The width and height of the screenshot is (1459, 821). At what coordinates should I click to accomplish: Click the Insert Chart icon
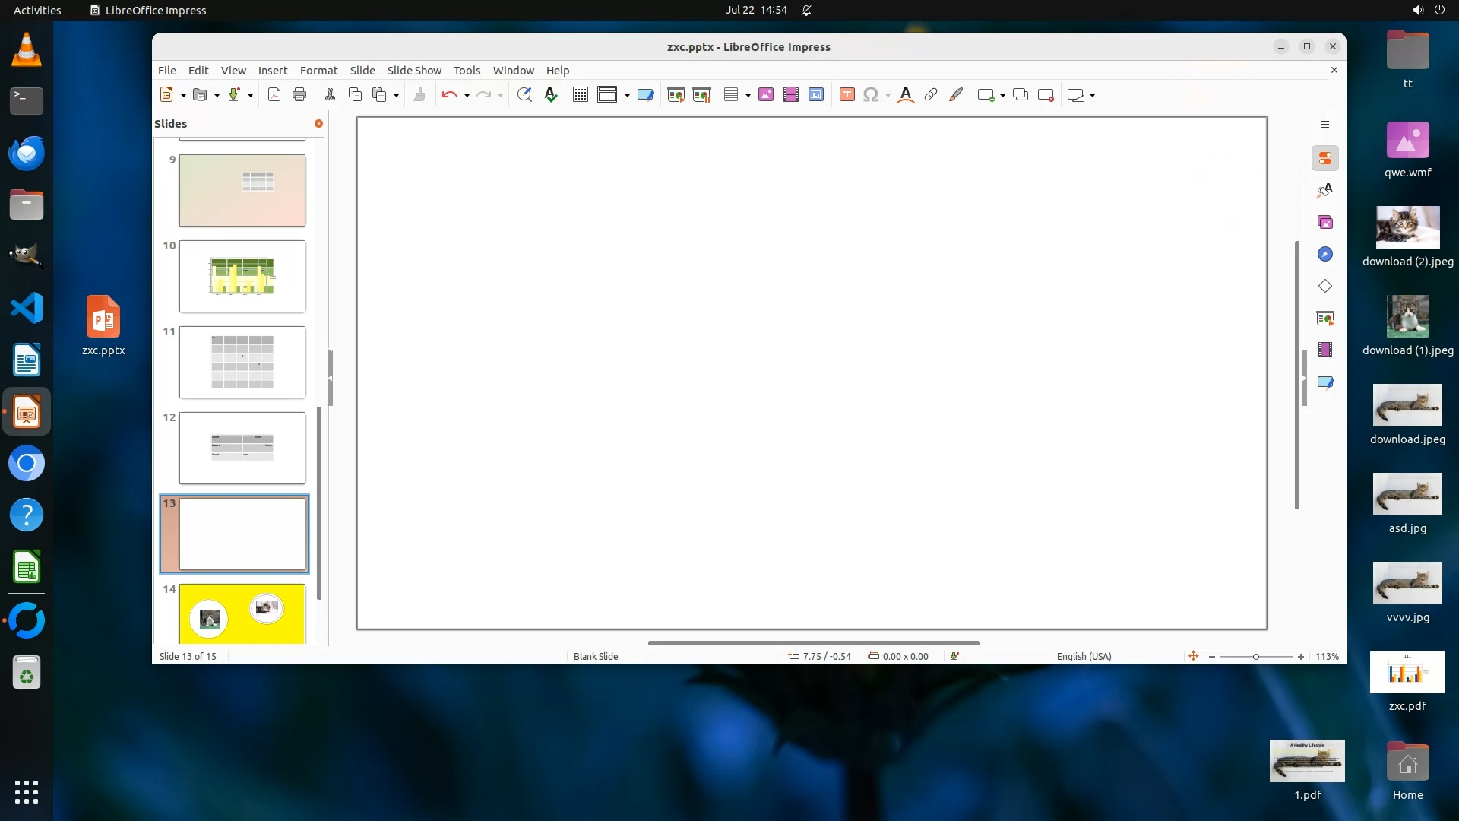(816, 95)
